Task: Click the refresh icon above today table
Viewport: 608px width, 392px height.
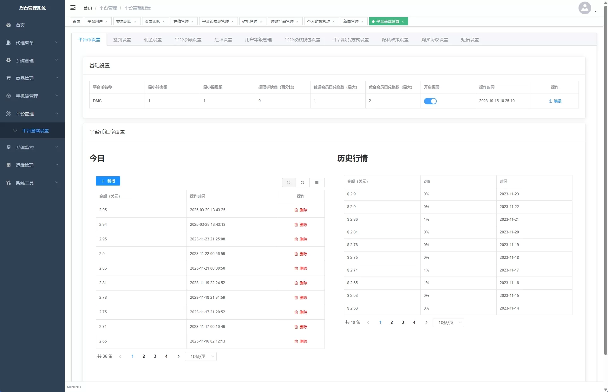Action: (x=303, y=182)
